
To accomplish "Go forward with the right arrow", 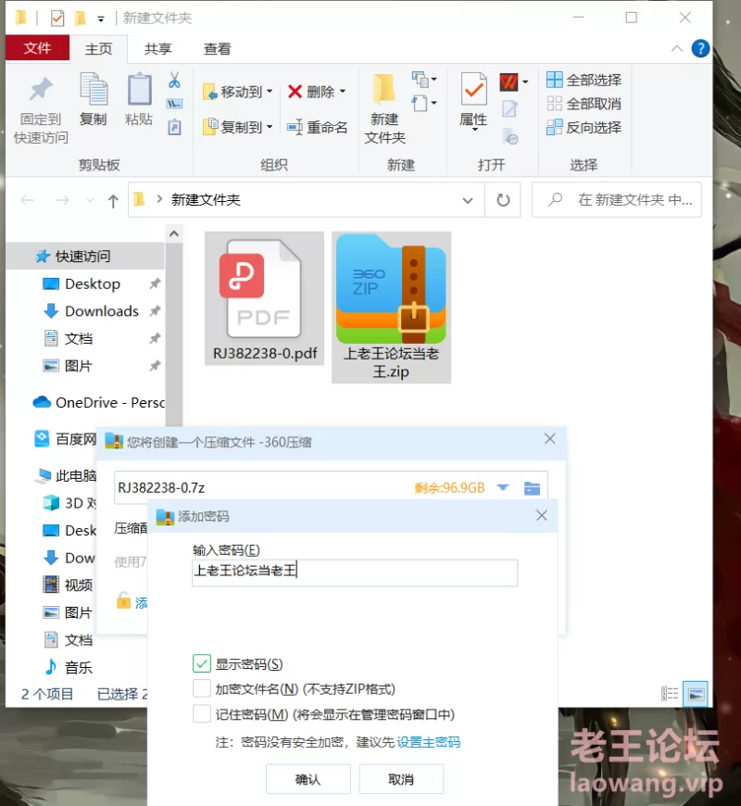I will point(62,200).
